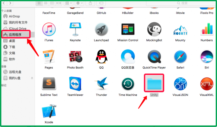Viewport: 217px width, 127px height.
Task: Select the Safari compass icon
Action: (180, 56)
